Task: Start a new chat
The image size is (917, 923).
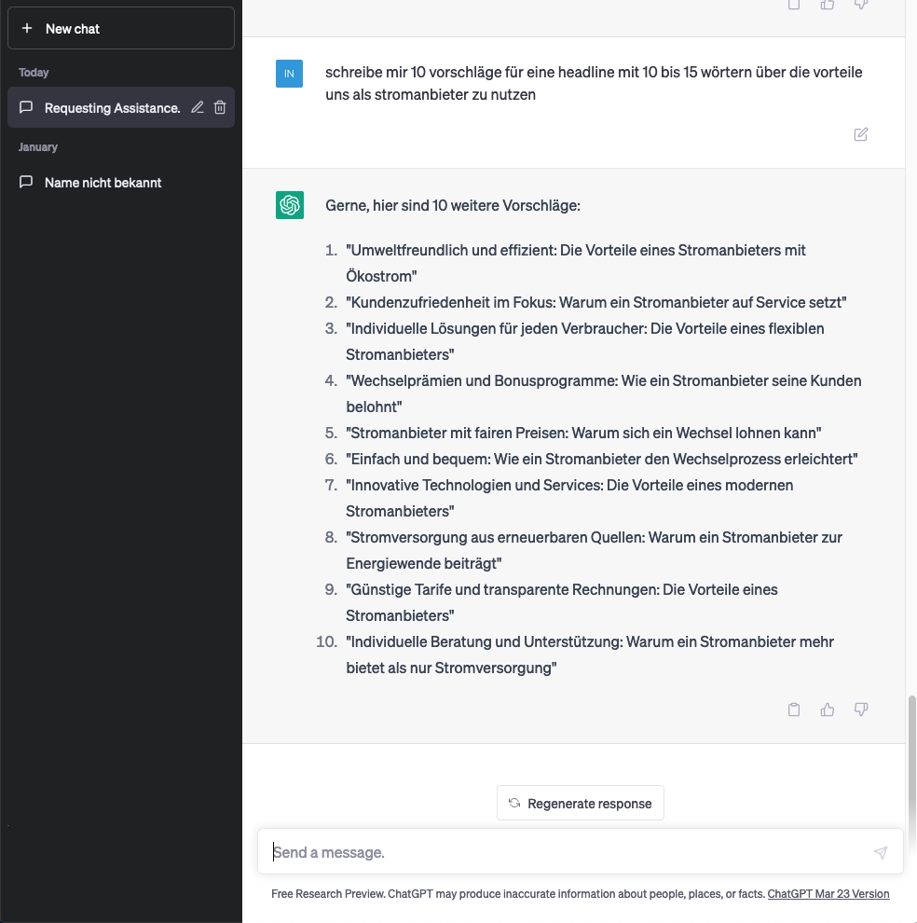Action: pos(120,29)
